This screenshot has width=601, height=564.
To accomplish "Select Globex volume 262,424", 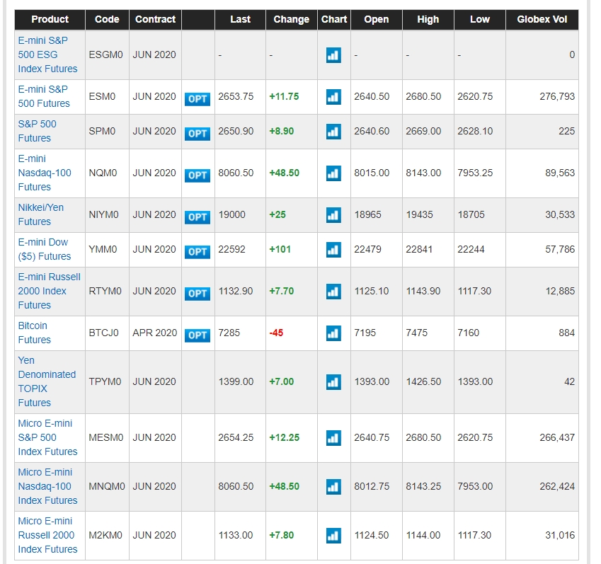I will coord(557,486).
